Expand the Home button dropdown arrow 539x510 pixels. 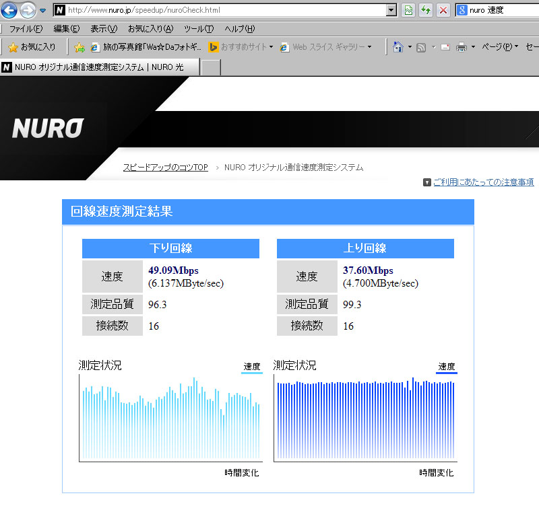coord(410,47)
